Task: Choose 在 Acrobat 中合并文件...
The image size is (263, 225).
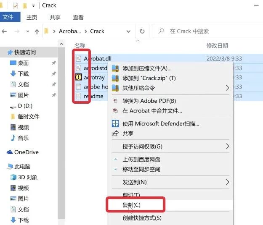Action: tap(171, 110)
